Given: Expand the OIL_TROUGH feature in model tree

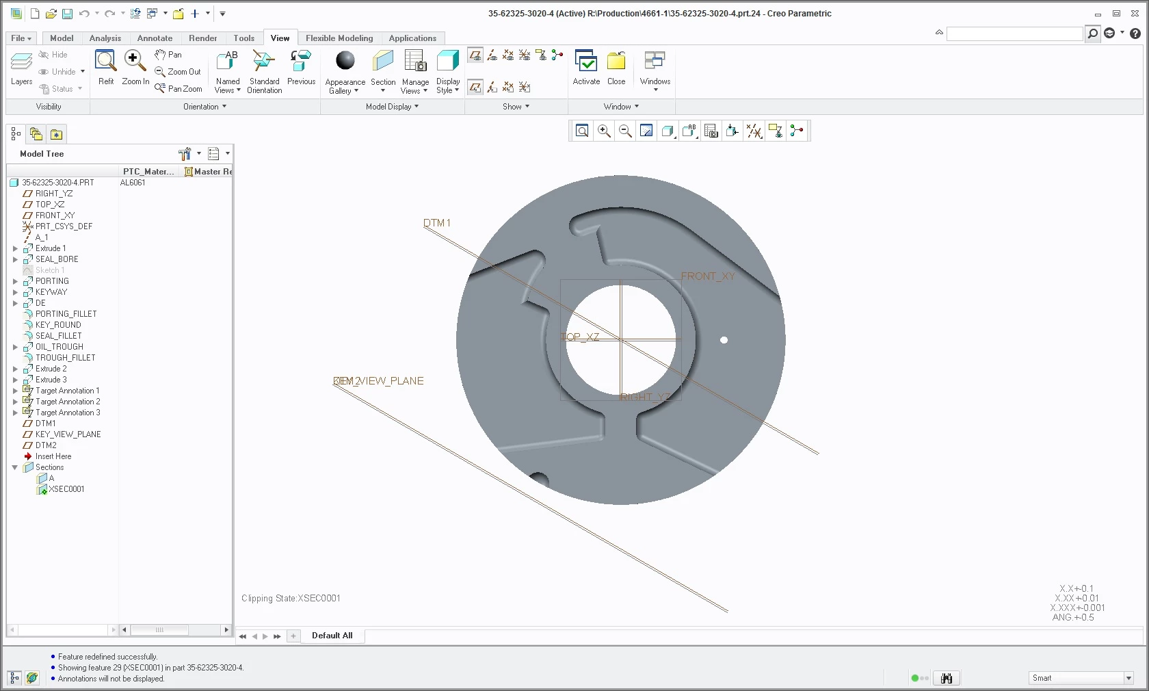Looking at the screenshot, I should click(x=15, y=347).
